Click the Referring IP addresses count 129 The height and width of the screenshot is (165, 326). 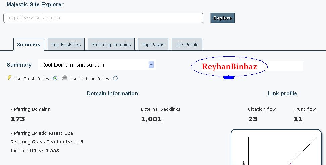click(69, 133)
